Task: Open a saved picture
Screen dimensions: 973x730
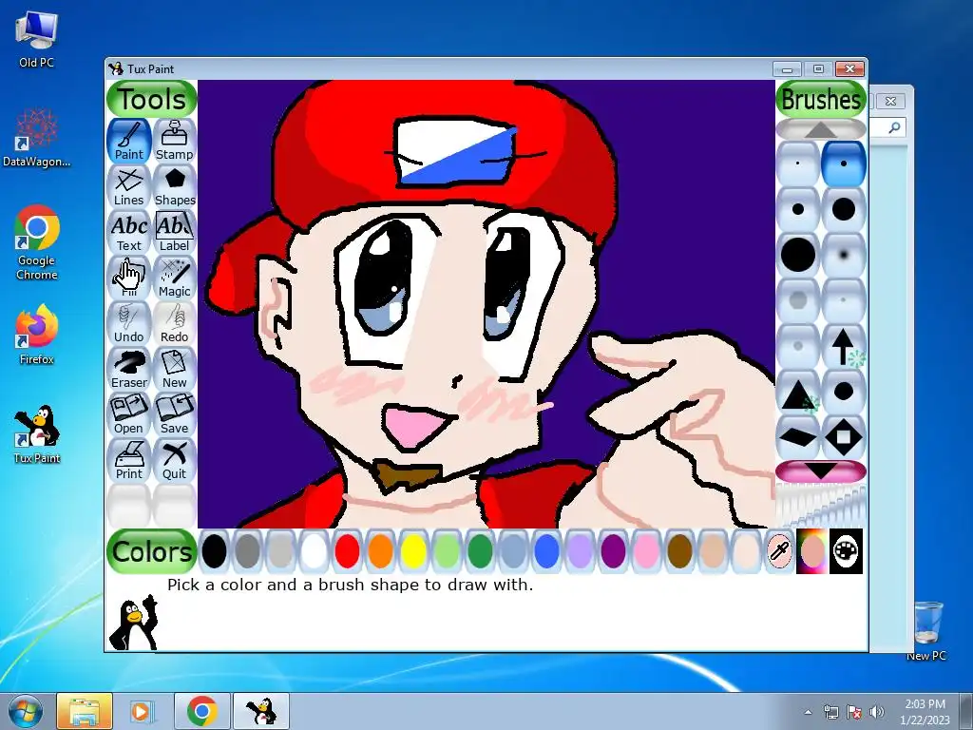Action: point(129,414)
